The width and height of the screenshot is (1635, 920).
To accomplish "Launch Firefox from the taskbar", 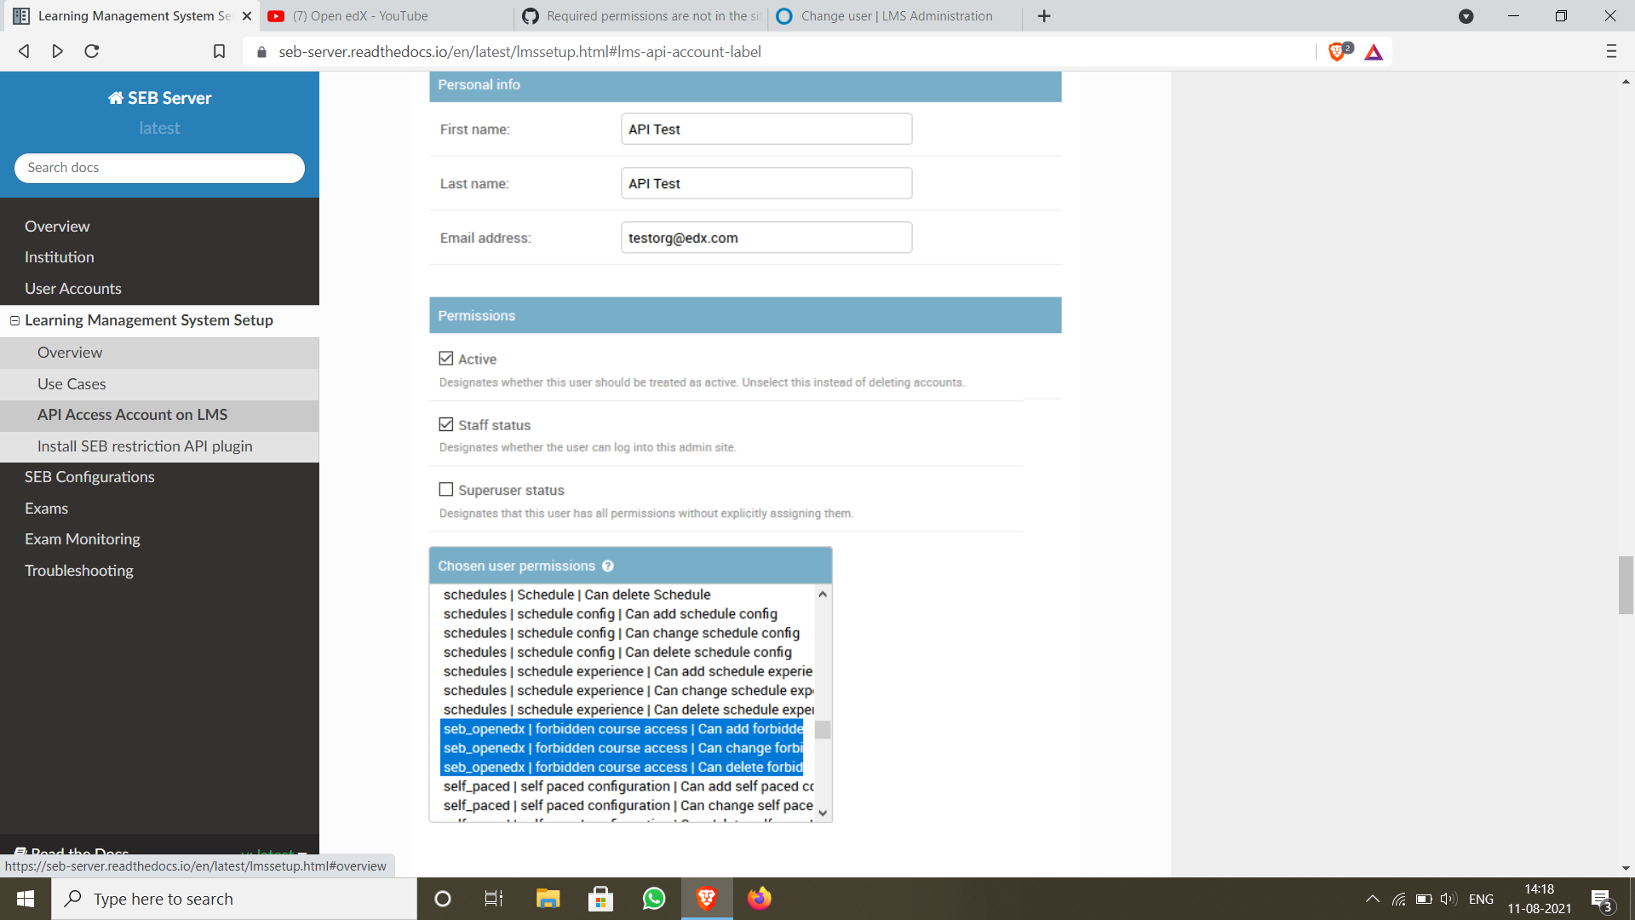I will (759, 899).
